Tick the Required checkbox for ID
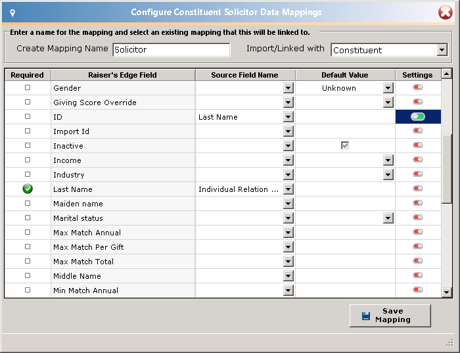Screen dimensions: 460x353 click(28, 116)
